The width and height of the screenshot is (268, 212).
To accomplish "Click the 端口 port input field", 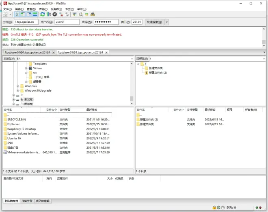I will (x=137, y=22).
